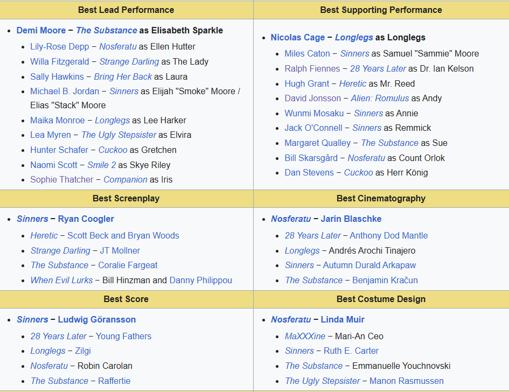This screenshot has width=509, height=392.
Task: Open the Linda Muir link
Action: pyautogui.click(x=343, y=320)
